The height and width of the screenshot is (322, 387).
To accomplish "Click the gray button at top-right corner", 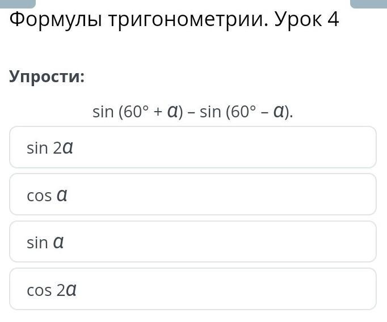I will (x=369, y=4).
